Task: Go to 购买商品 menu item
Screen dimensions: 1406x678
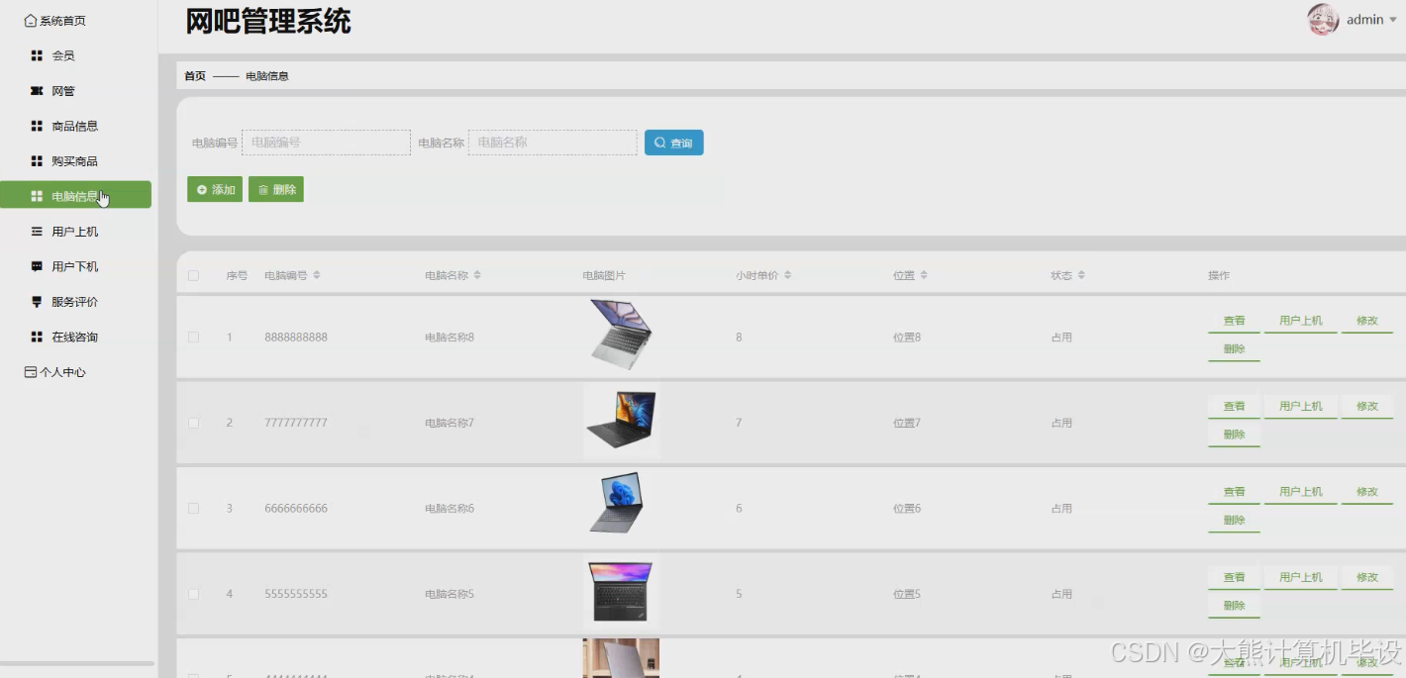Action: pos(75,161)
